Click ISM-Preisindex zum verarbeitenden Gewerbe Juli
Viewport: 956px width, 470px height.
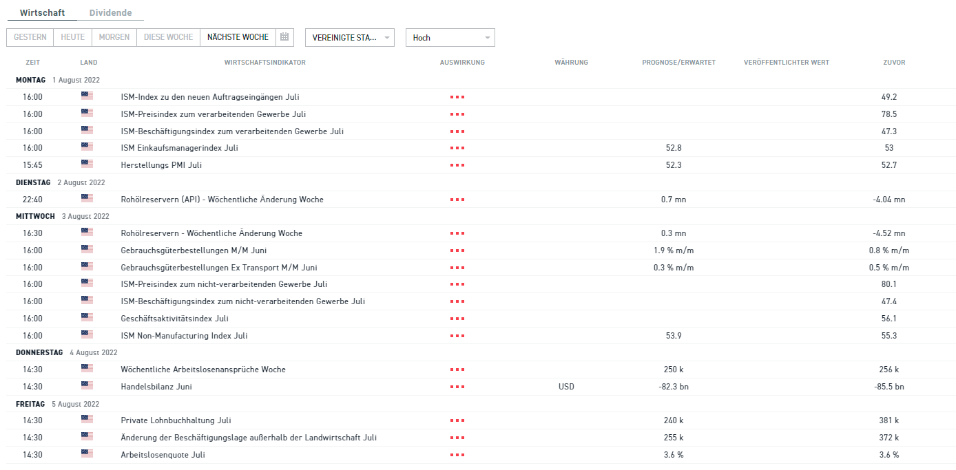pyautogui.click(x=214, y=114)
